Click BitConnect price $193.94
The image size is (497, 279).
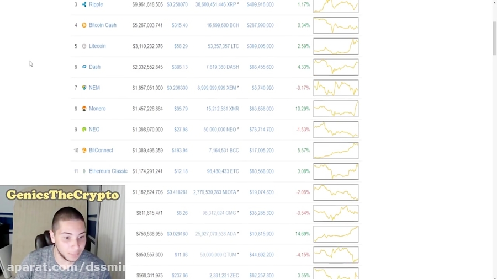click(x=179, y=151)
